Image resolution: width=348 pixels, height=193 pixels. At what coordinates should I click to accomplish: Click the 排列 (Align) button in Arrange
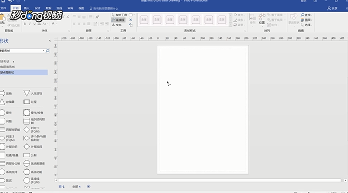(x=252, y=20)
